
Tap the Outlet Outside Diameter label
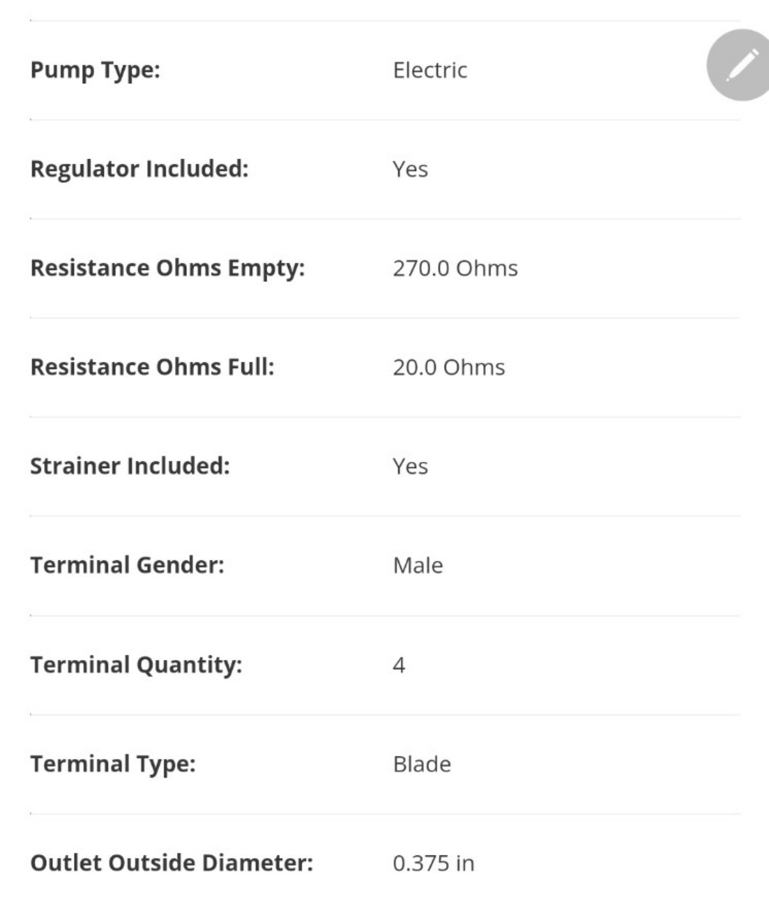(x=172, y=864)
